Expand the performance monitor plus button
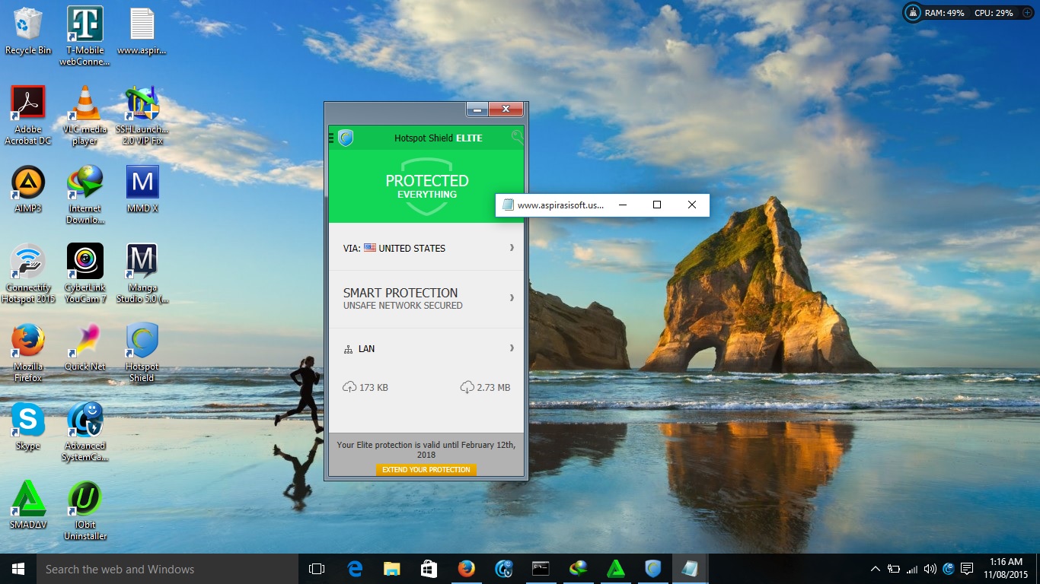1040x584 pixels. pyautogui.click(x=1027, y=13)
